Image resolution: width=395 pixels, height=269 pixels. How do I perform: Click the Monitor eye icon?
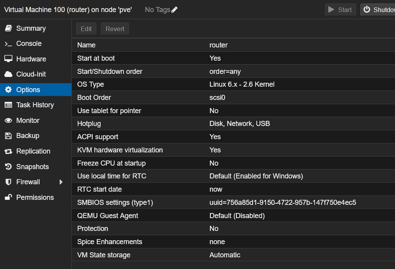click(x=8, y=121)
